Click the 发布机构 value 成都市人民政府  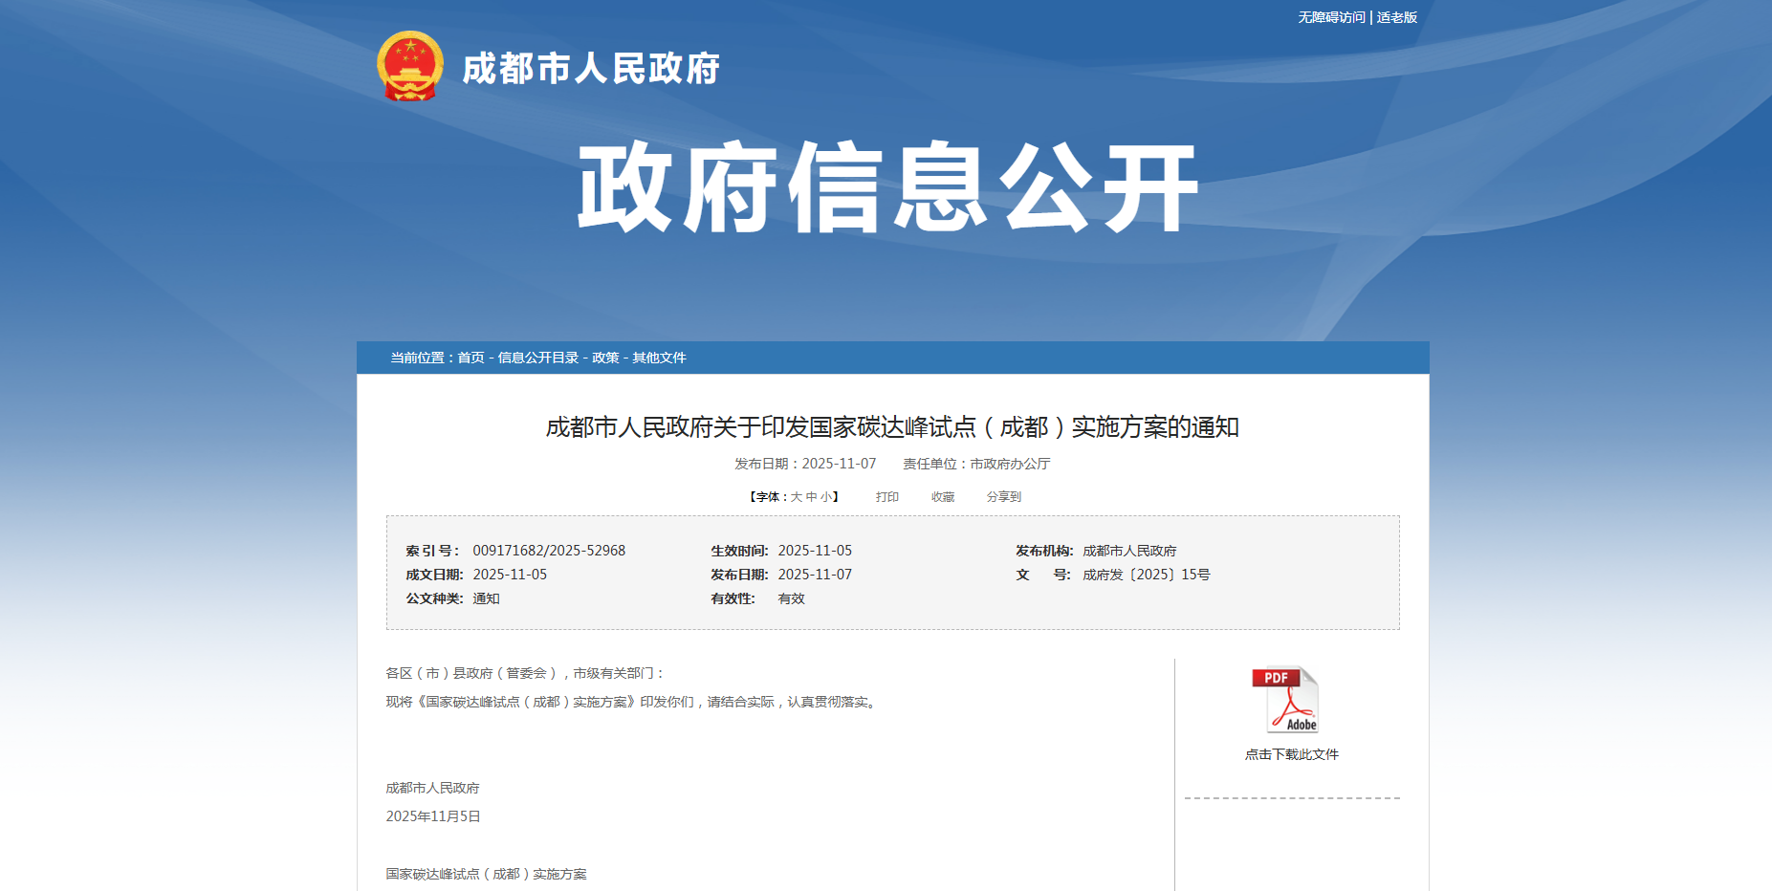coord(1129,550)
